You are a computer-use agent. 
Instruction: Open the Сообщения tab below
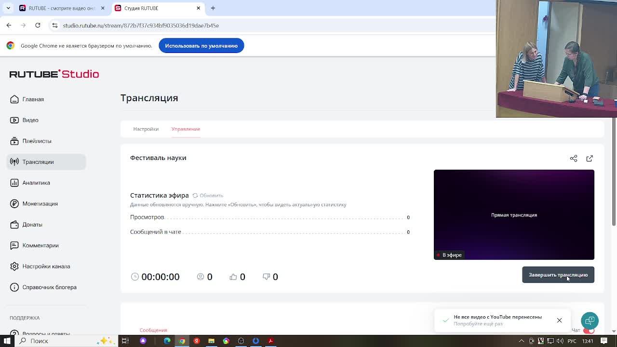pos(153,330)
